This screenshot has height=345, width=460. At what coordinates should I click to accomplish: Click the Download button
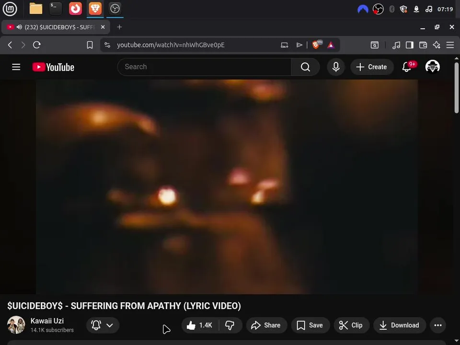tap(400, 325)
